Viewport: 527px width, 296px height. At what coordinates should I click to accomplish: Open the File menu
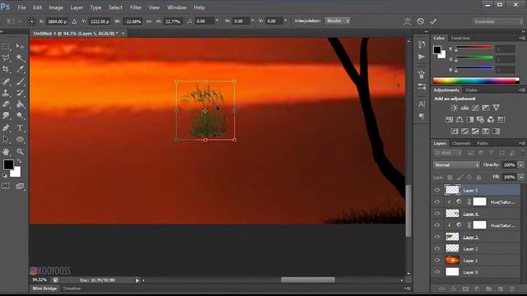21,7
